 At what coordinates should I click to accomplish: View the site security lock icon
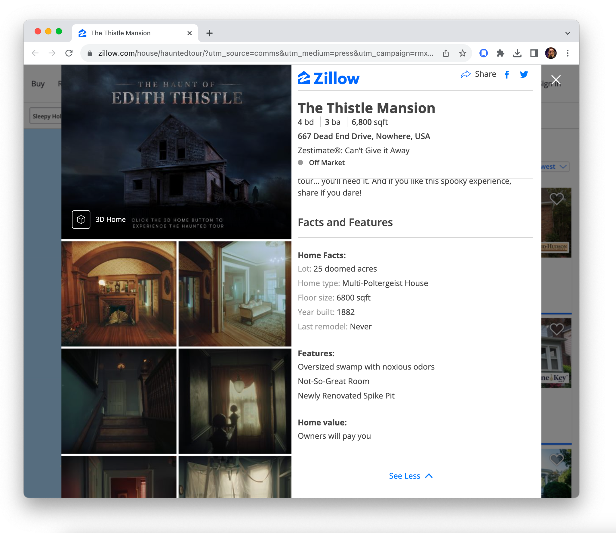click(90, 53)
